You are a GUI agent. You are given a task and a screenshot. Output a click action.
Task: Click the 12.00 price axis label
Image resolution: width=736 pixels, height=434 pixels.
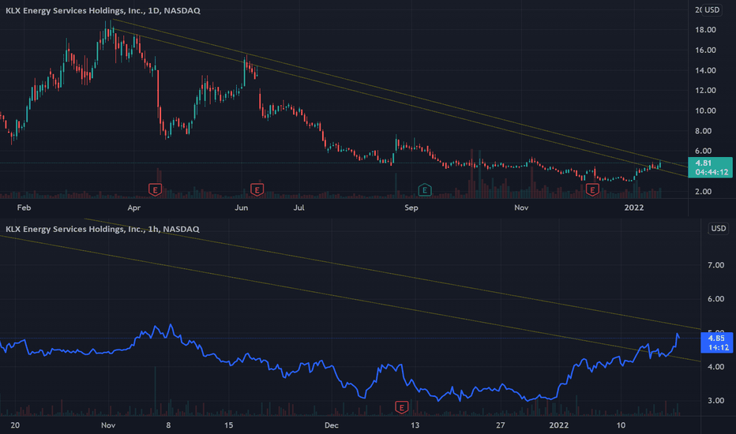click(705, 90)
